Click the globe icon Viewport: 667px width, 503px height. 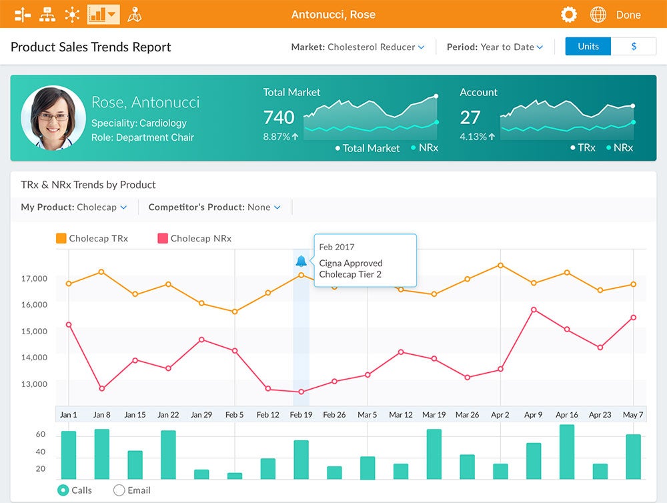(598, 15)
